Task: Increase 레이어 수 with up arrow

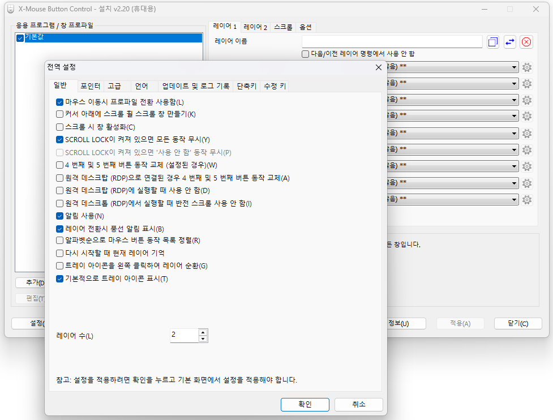Action: [x=203, y=332]
